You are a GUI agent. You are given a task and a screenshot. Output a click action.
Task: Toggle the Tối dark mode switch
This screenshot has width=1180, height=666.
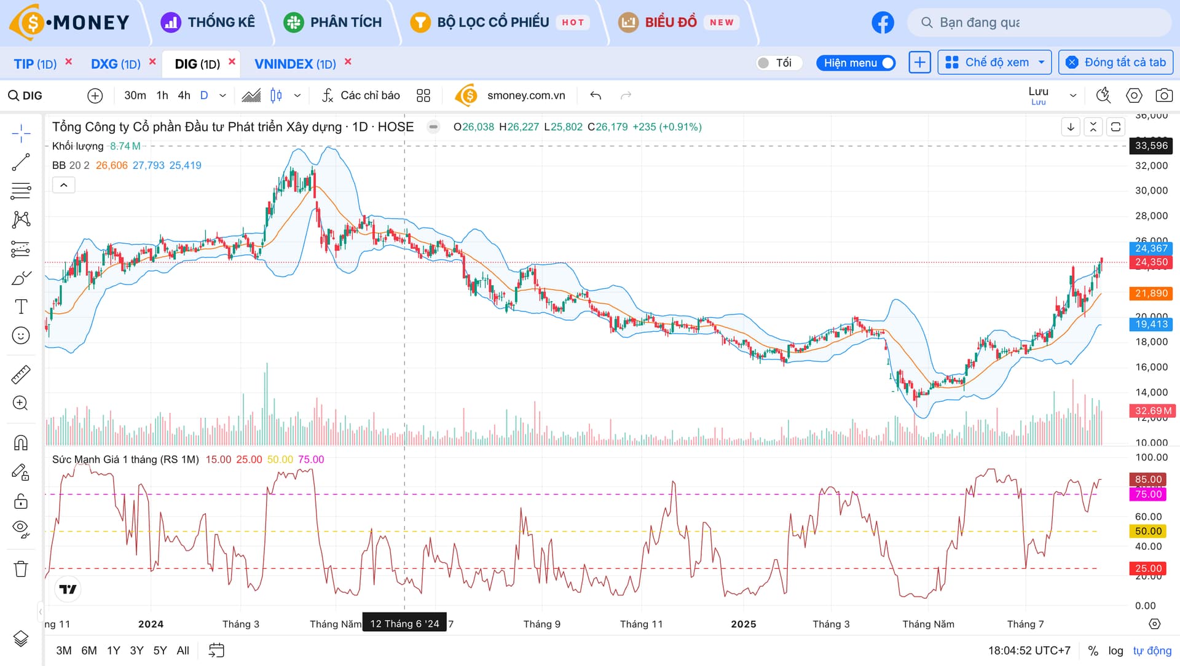coord(764,63)
